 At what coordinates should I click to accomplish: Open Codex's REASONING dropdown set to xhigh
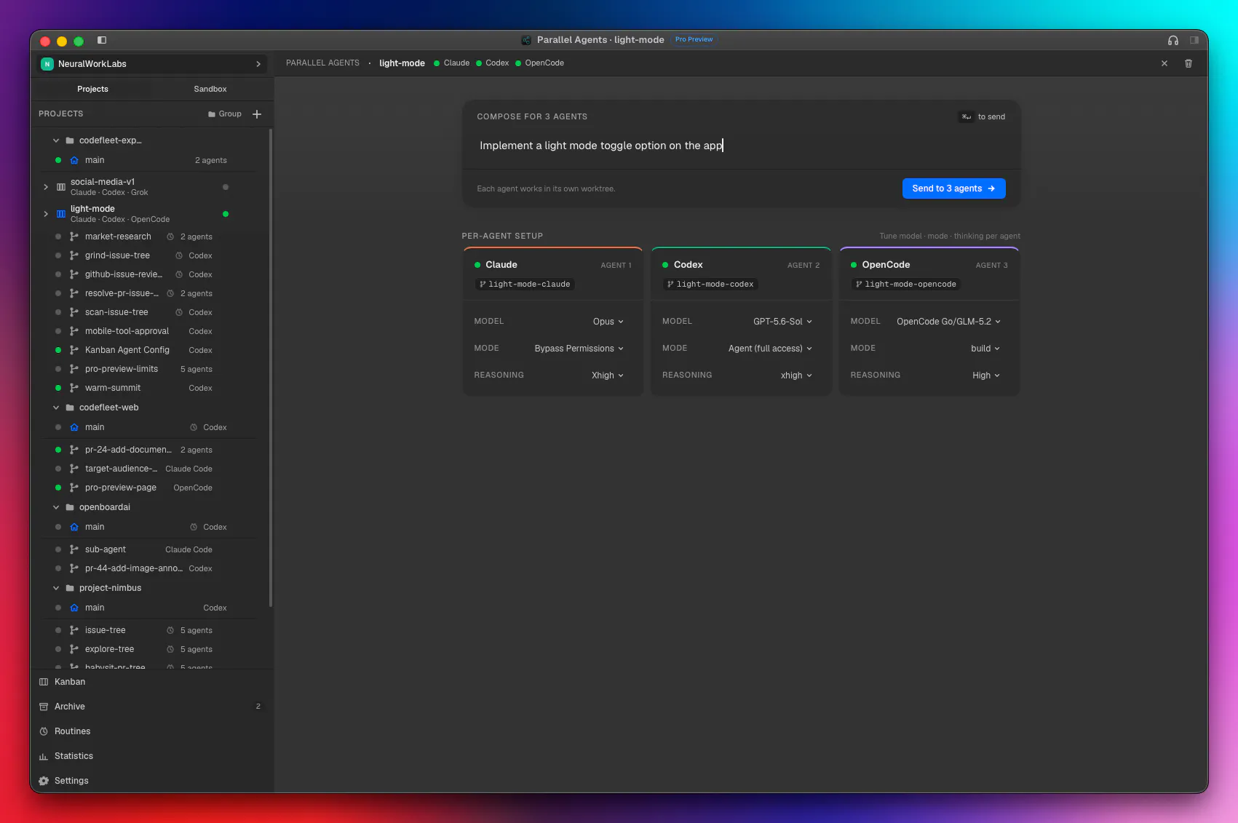click(x=796, y=375)
